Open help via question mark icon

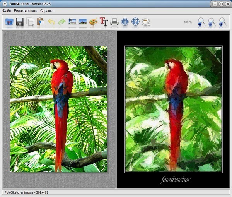(135, 22)
